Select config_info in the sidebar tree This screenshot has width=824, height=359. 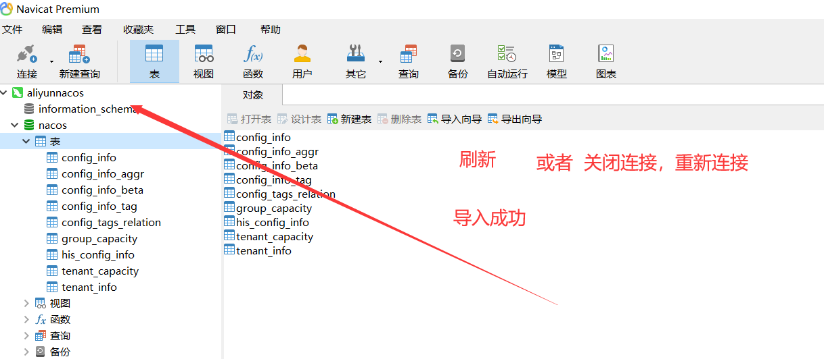89,157
